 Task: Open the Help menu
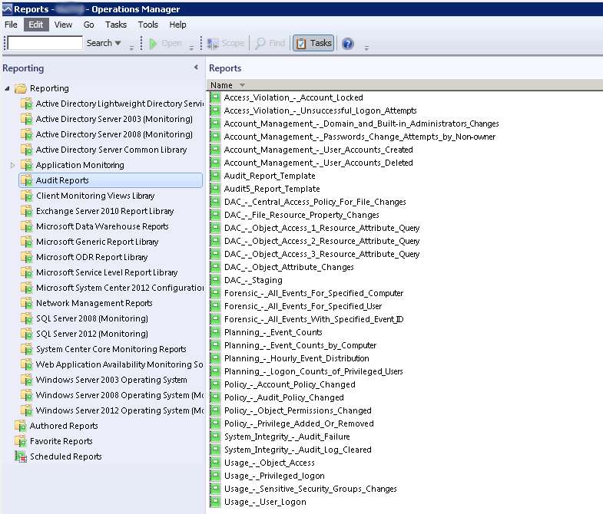177,25
